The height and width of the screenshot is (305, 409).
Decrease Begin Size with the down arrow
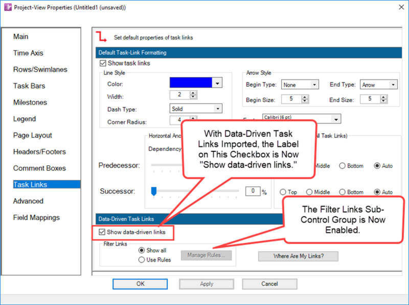[305, 101]
